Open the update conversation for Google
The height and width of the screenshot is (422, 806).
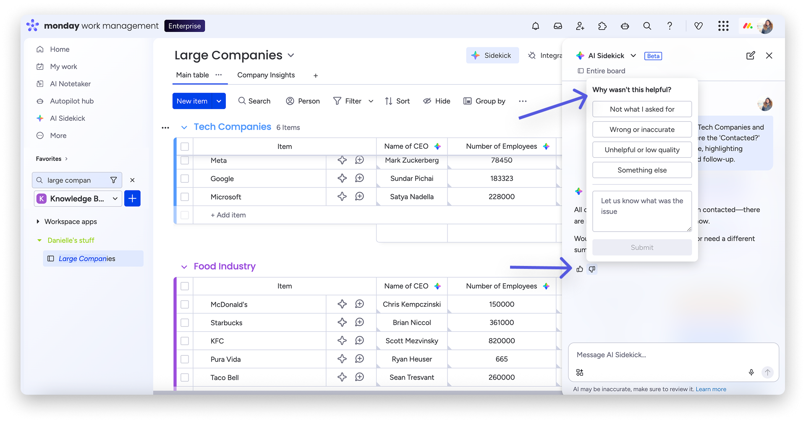[359, 178]
